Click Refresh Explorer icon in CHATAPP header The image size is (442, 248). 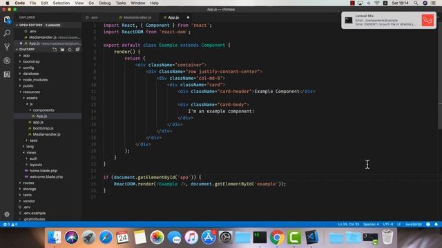click(x=70, y=50)
